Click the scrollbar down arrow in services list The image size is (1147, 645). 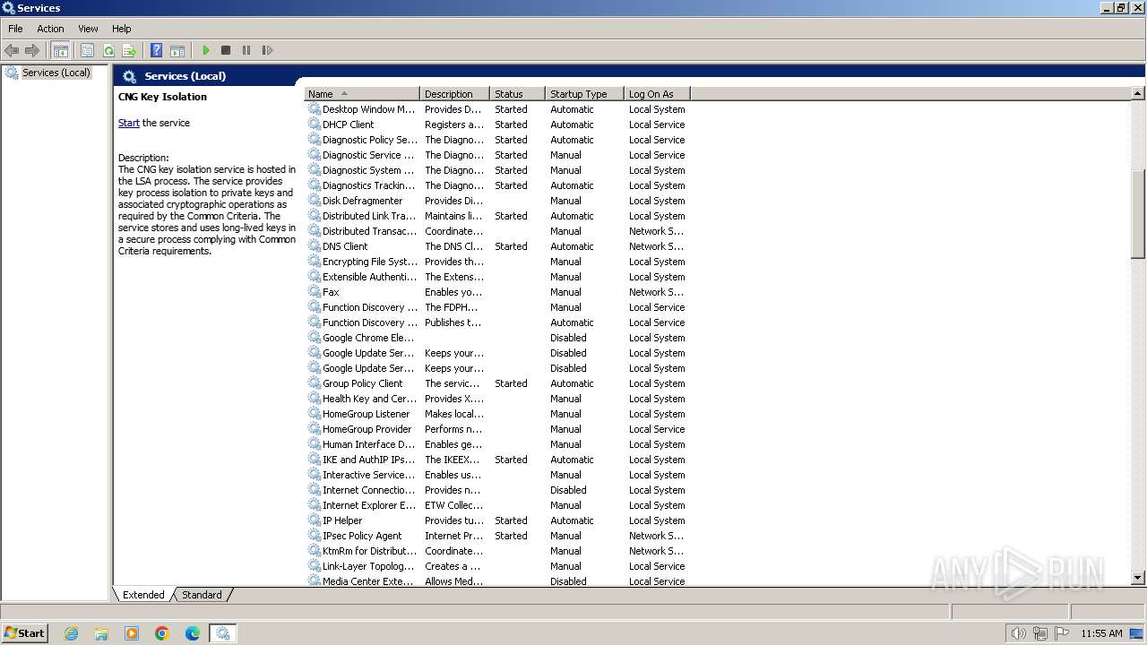click(1138, 579)
